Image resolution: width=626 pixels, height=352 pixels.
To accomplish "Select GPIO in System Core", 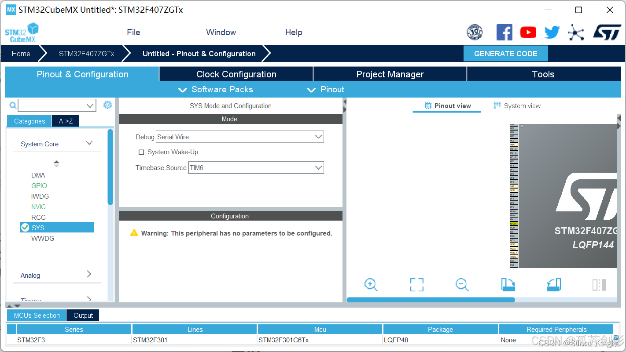I will (x=39, y=185).
